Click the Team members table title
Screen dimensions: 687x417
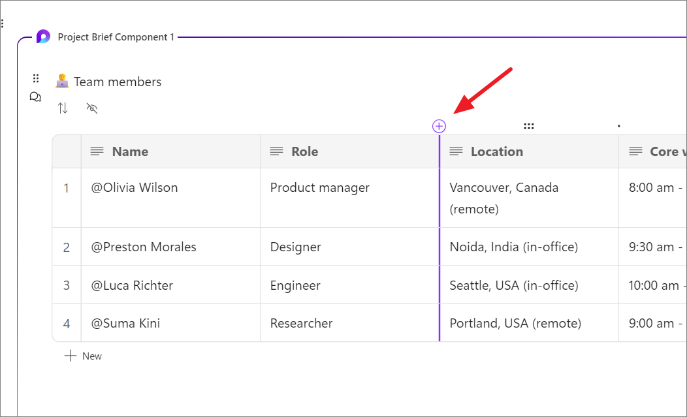118,82
